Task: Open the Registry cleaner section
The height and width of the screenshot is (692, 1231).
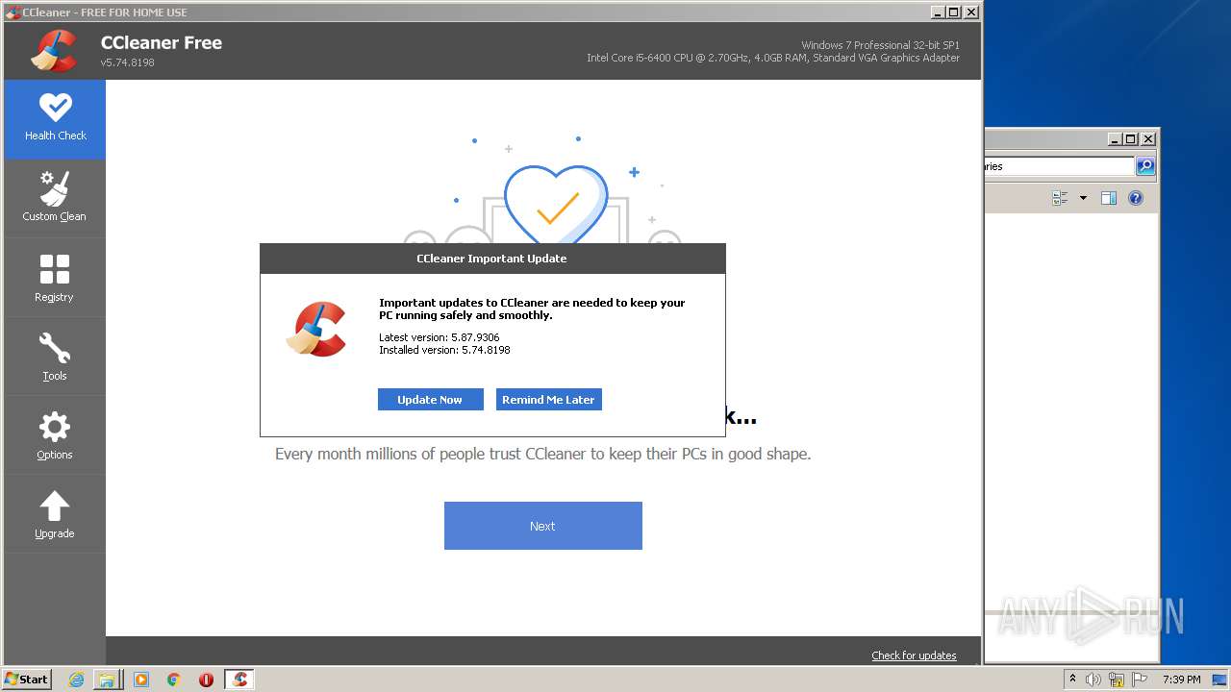Action: click(x=55, y=278)
